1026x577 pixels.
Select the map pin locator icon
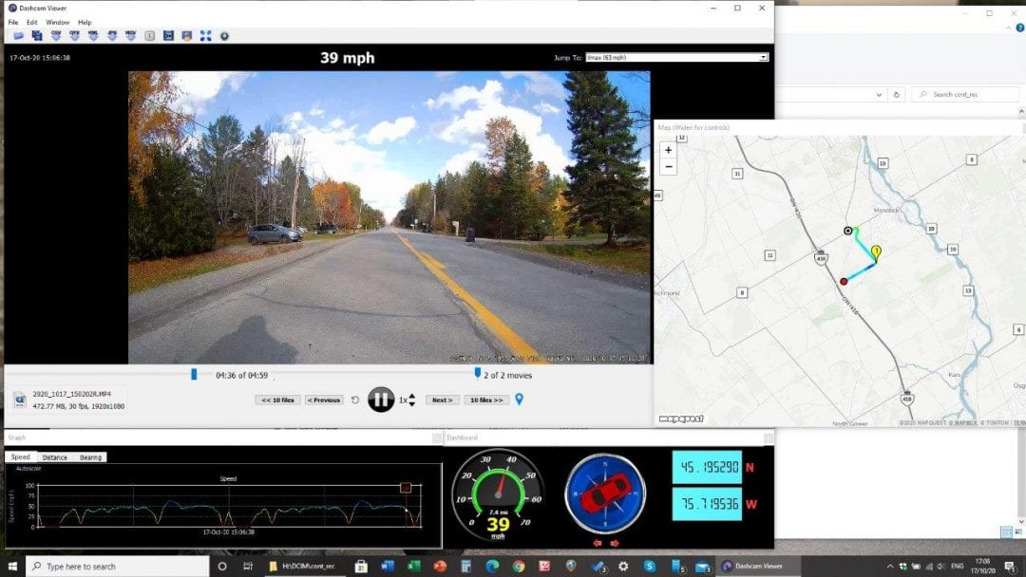520,400
